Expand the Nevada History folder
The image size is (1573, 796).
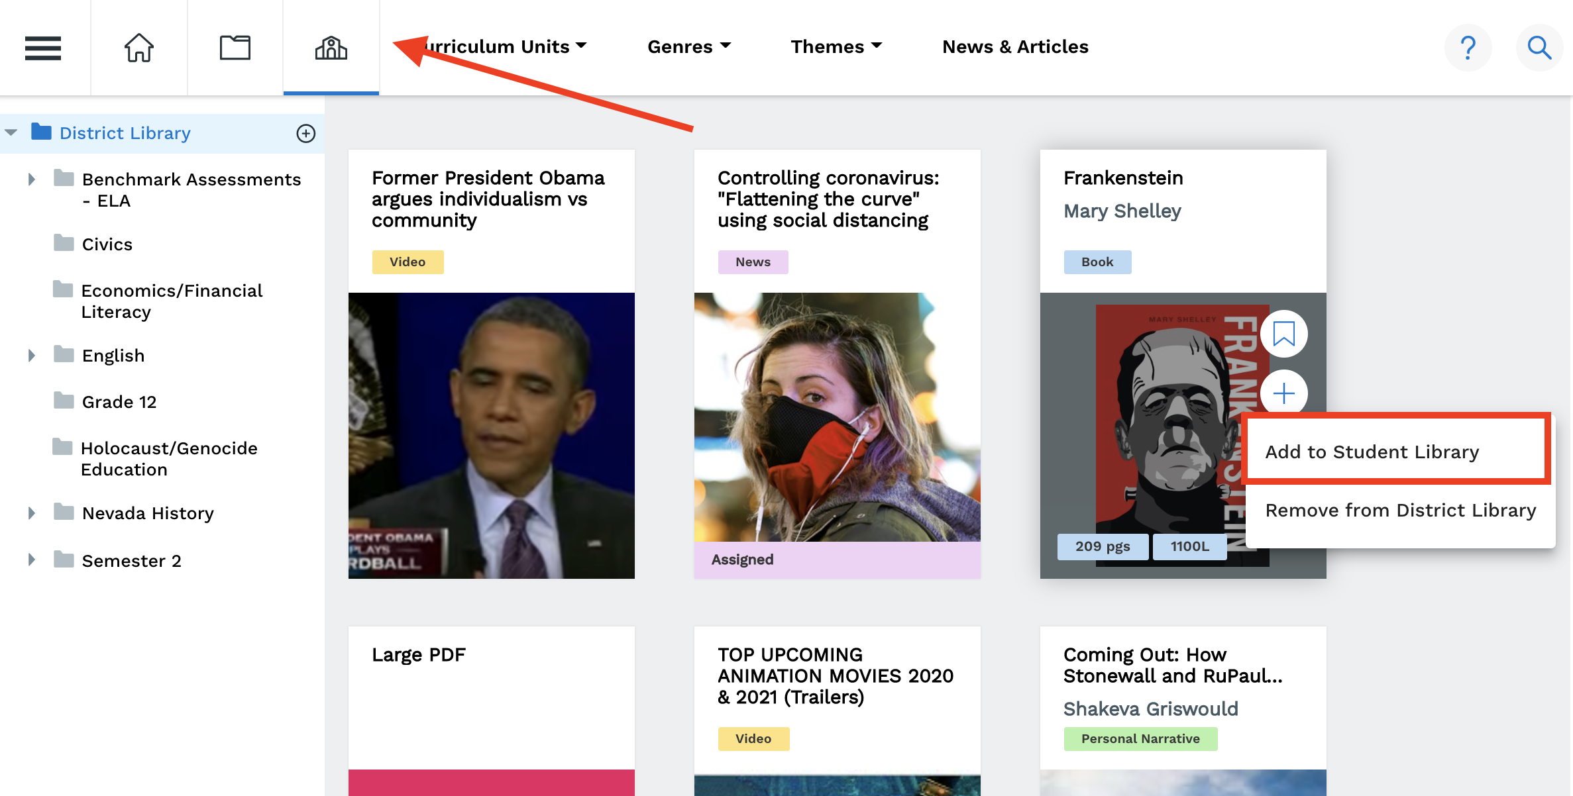[x=31, y=513]
